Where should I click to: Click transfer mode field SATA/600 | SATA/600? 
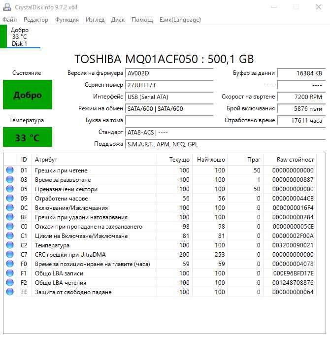click(169, 109)
